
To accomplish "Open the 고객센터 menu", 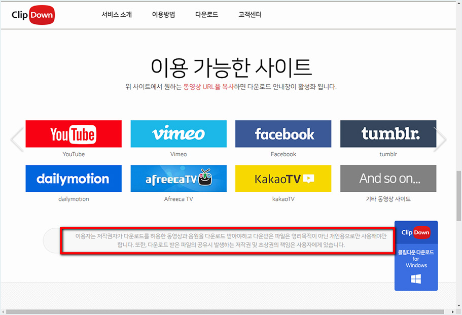I will click(250, 14).
